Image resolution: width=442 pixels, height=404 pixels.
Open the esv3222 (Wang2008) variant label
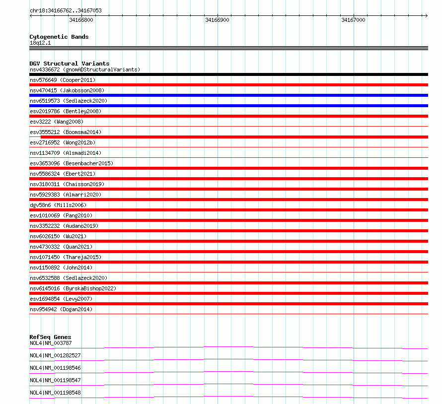click(x=57, y=122)
